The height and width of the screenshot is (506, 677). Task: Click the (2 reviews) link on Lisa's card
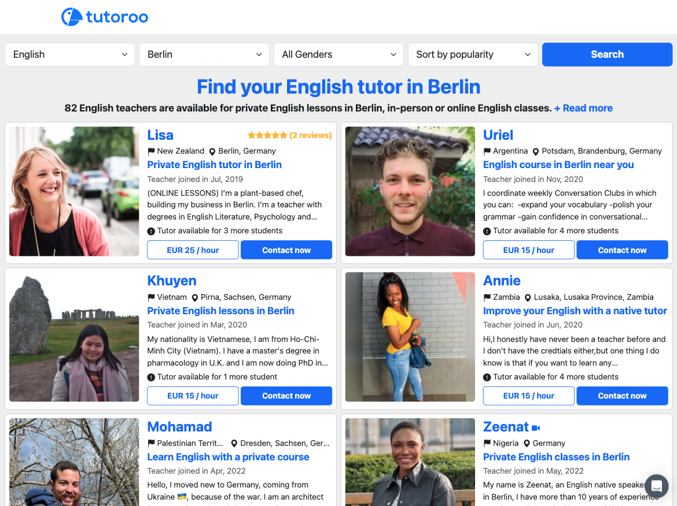click(x=310, y=135)
